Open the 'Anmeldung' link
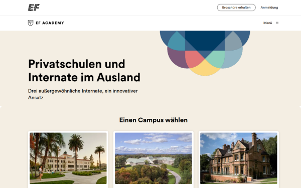301x188 pixels. click(269, 8)
